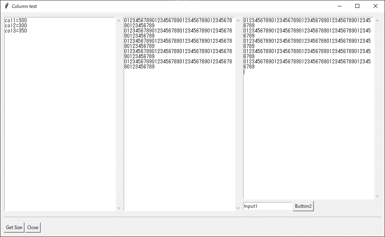This screenshot has width=385, height=237.
Task: Click the Get Size button
Action: coord(14,228)
